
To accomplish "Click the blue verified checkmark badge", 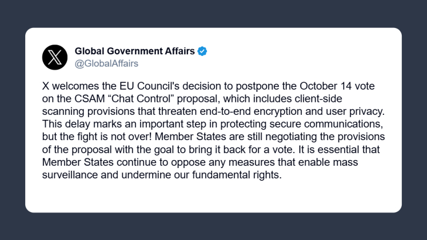I will [202, 52].
